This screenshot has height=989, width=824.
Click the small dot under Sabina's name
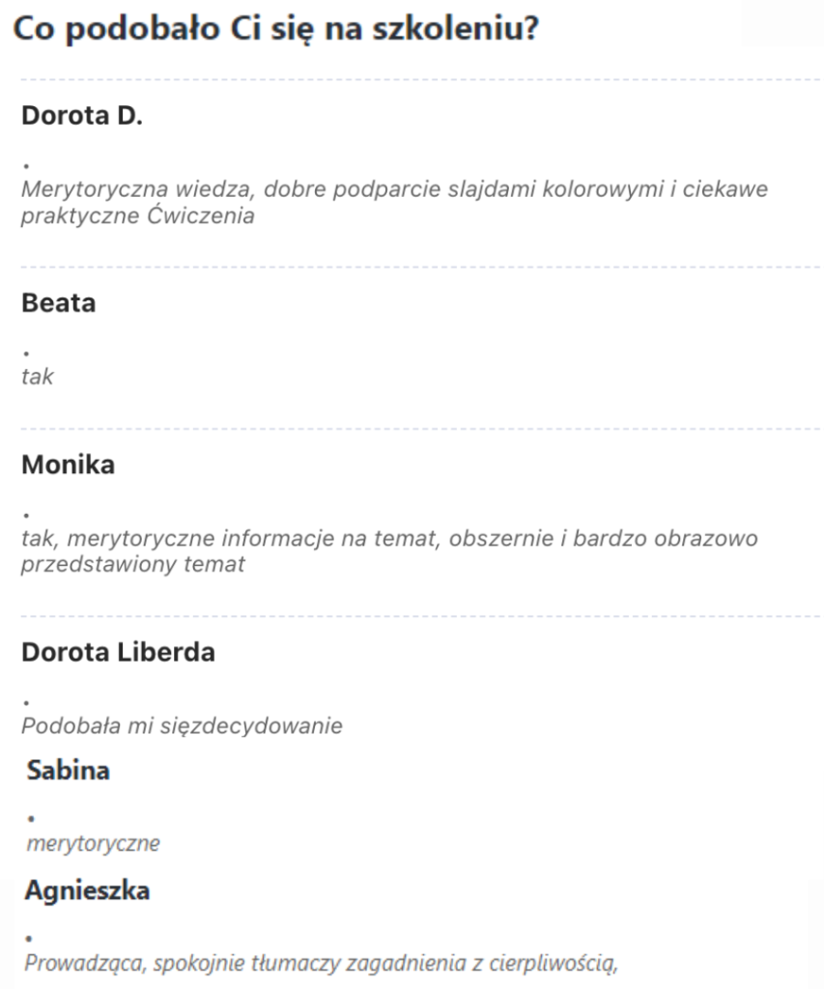(x=31, y=820)
